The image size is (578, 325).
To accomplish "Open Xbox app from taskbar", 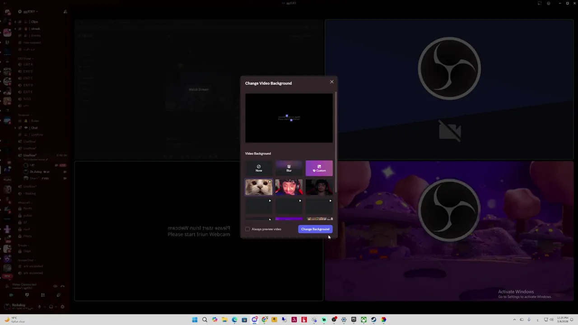I will point(364,320).
